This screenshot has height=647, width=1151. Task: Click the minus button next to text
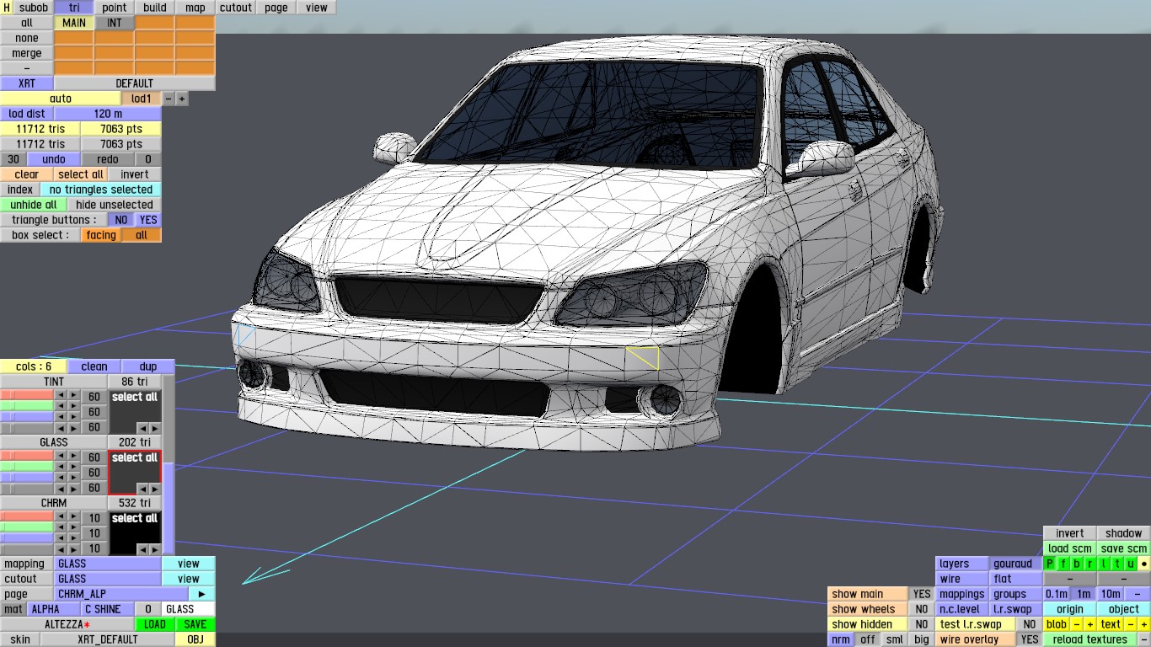coord(1131,624)
